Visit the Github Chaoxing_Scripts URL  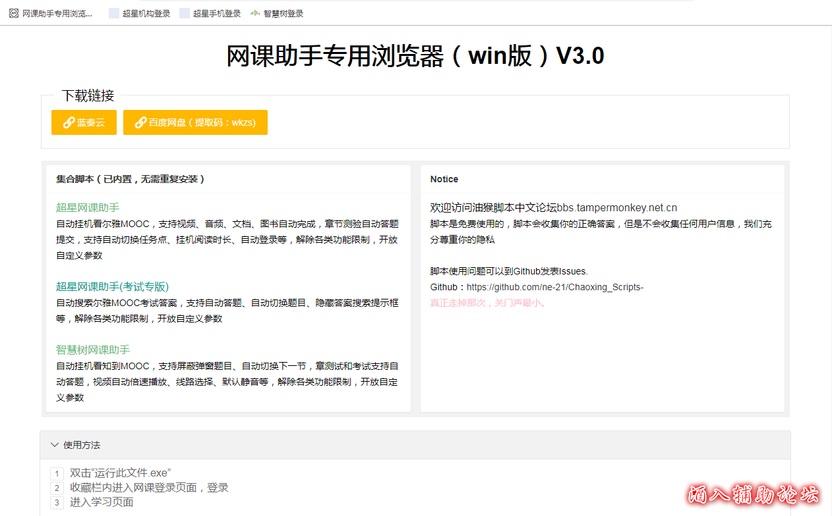point(555,287)
